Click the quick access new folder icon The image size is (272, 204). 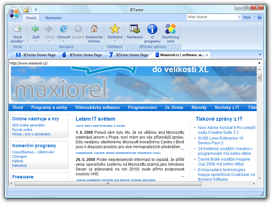click(x=26, y=10)
